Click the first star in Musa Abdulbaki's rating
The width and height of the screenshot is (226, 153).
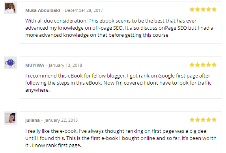coord(192,9)
